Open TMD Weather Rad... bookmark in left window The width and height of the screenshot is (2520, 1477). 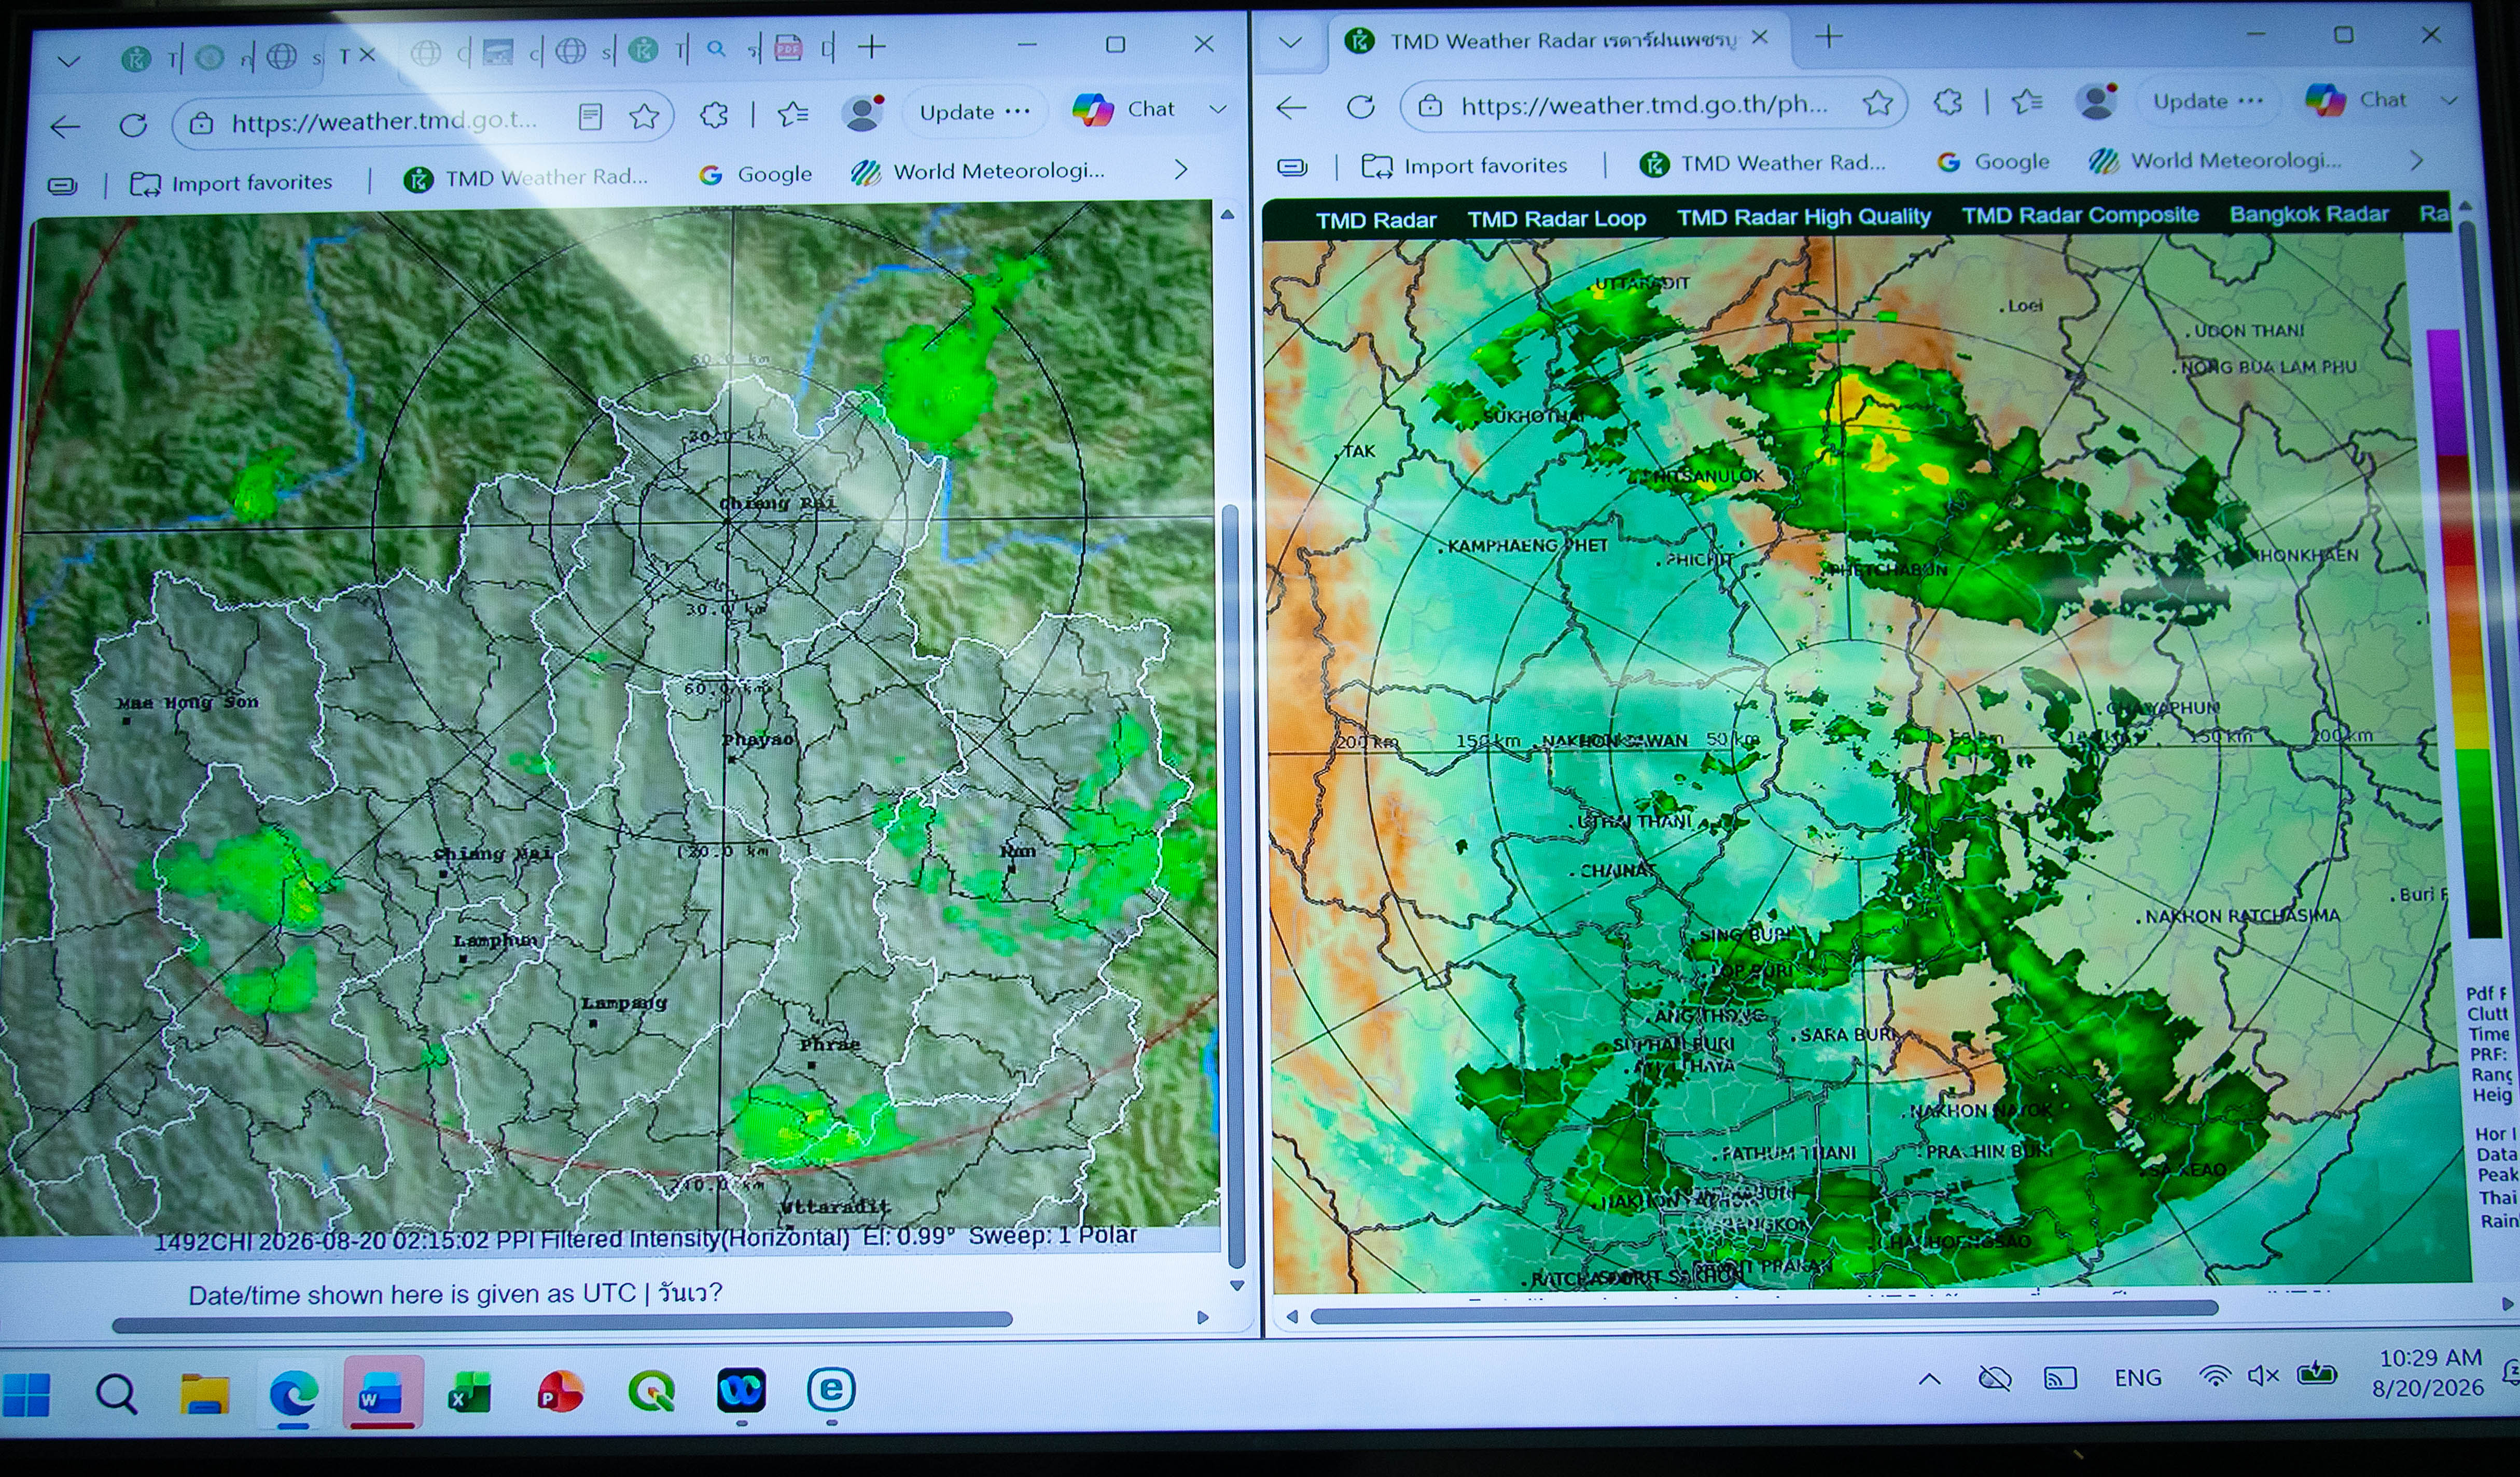tap(526, 178)
